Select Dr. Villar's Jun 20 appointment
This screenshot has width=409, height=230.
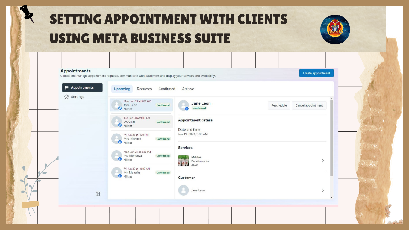tap(141, 122)
